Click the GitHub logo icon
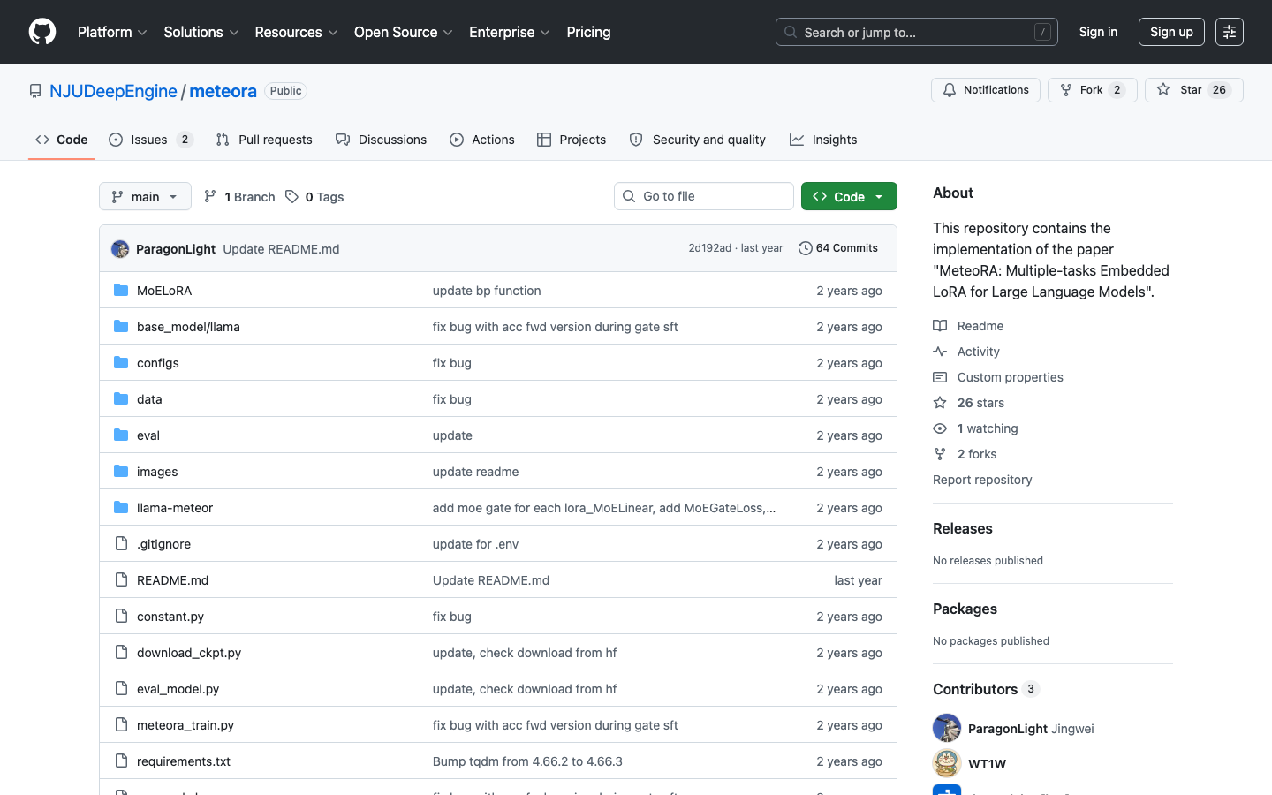The height and width of the screenshot is (795, 1272). pos(42,32)
